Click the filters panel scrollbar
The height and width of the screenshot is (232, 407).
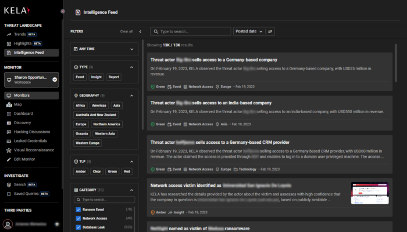pyautogui.click(x=142, y=85)
